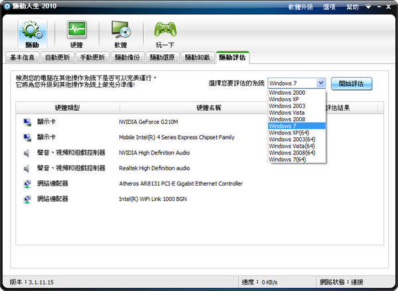Select the NVIDIA GeForce G210M entry
The height and width of the screenshot is (291, 398).
point(149,122)
